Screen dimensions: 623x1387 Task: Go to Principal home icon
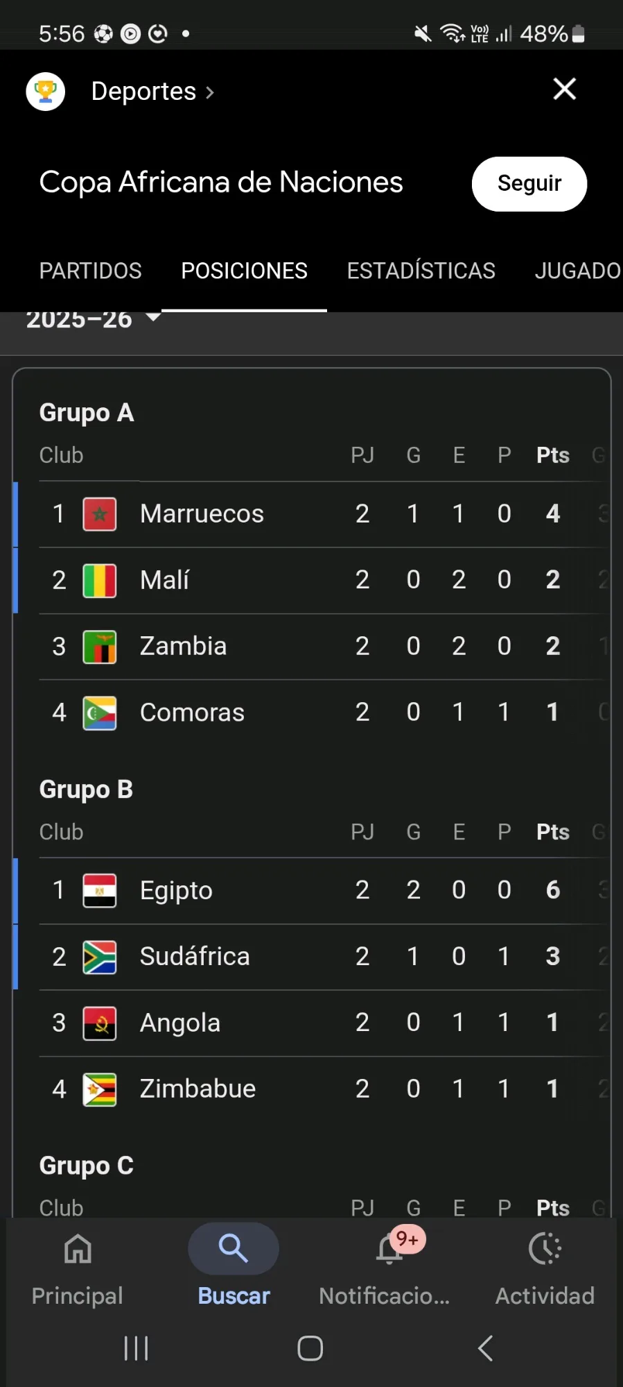click(x=78, y=1250)
